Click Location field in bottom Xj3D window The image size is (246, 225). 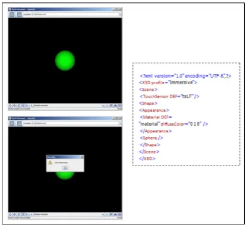(x=75, y=123)
